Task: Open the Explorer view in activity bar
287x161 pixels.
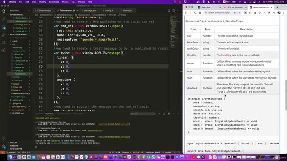Action: point(4,12)
